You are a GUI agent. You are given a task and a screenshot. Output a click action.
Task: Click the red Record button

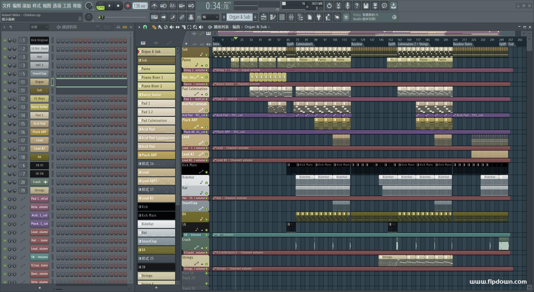(x=128, y=6)
